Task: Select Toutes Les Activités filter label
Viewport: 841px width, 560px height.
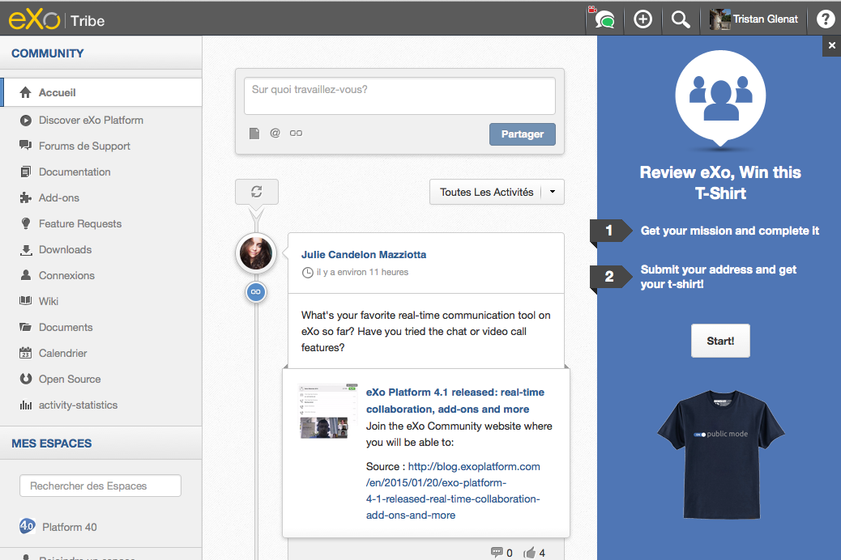Action: [486, 192]
